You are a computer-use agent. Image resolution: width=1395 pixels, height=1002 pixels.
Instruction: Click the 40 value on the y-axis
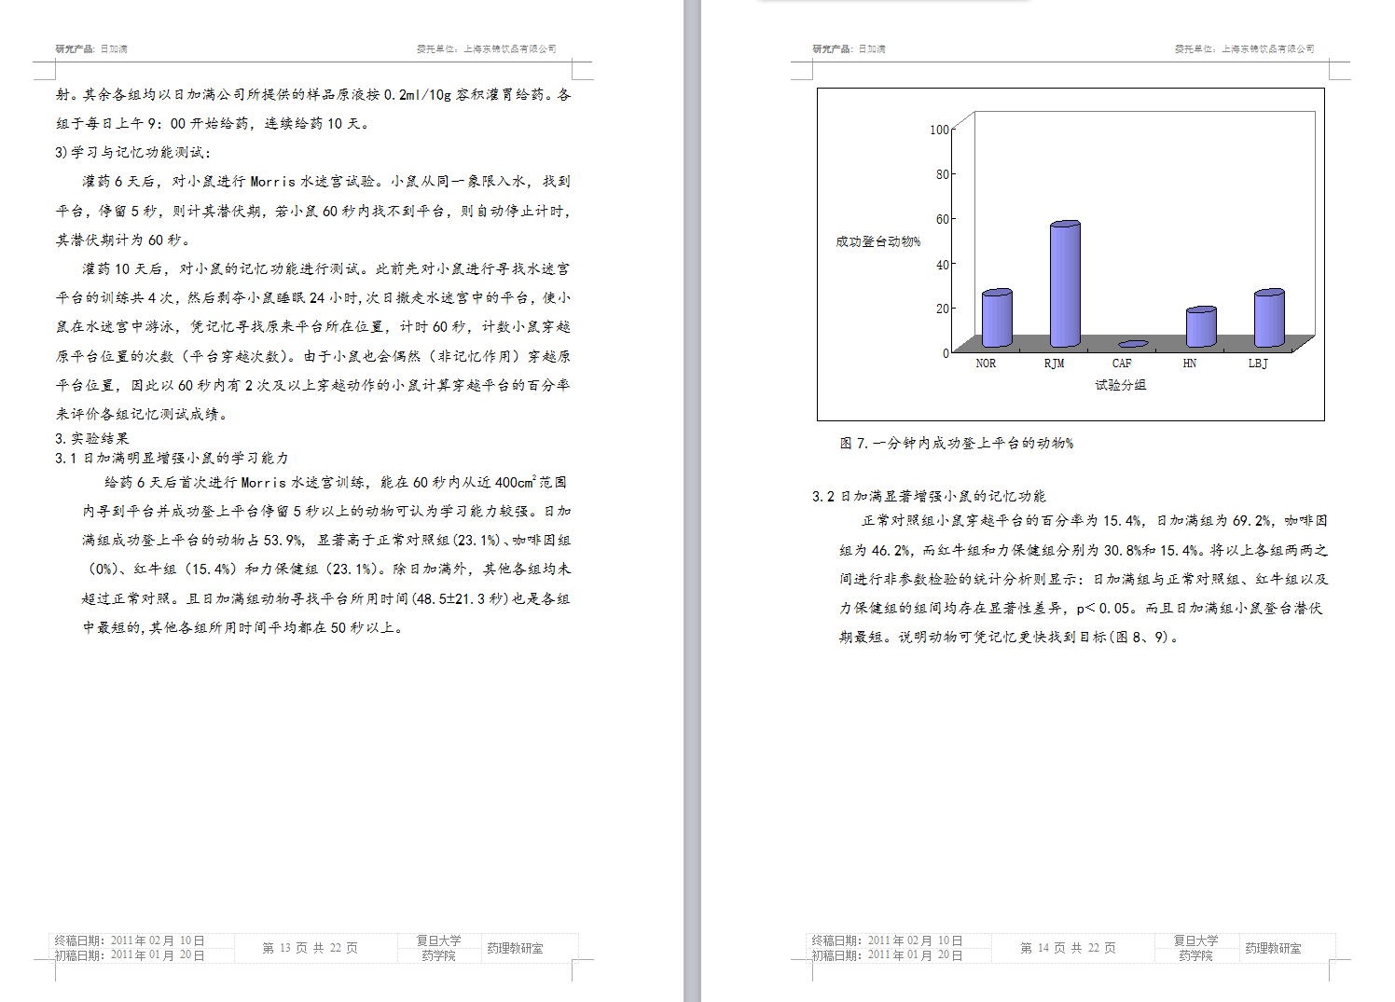(943, 264)
